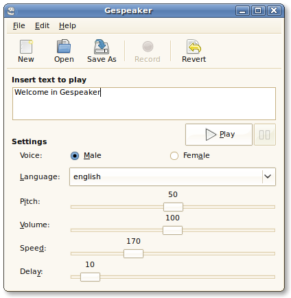The width and height of the screenshot is (291, 298).
Task: Open the Edit menu
Action: (42, 25)
